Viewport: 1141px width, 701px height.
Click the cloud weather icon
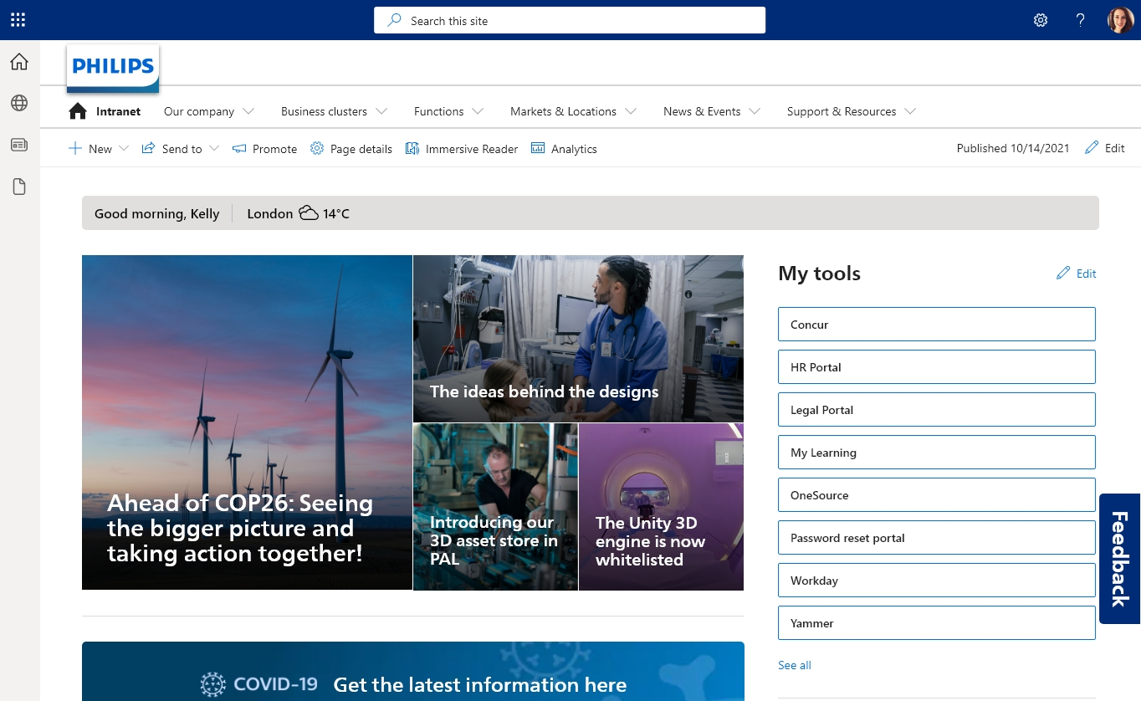click(x=309, y=213)
